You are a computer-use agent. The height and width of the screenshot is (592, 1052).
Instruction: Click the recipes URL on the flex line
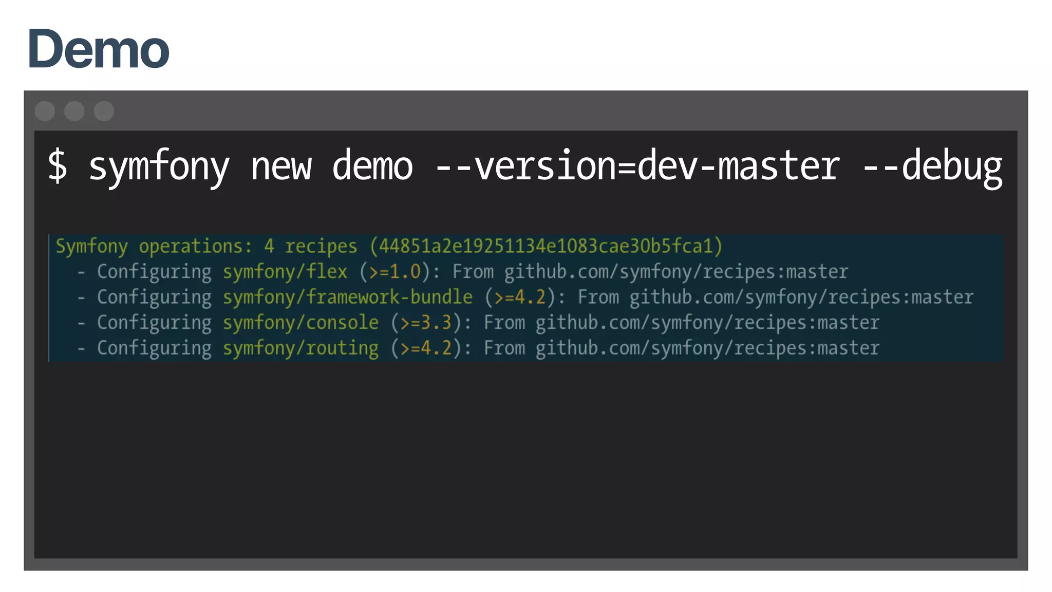point(676,271)
